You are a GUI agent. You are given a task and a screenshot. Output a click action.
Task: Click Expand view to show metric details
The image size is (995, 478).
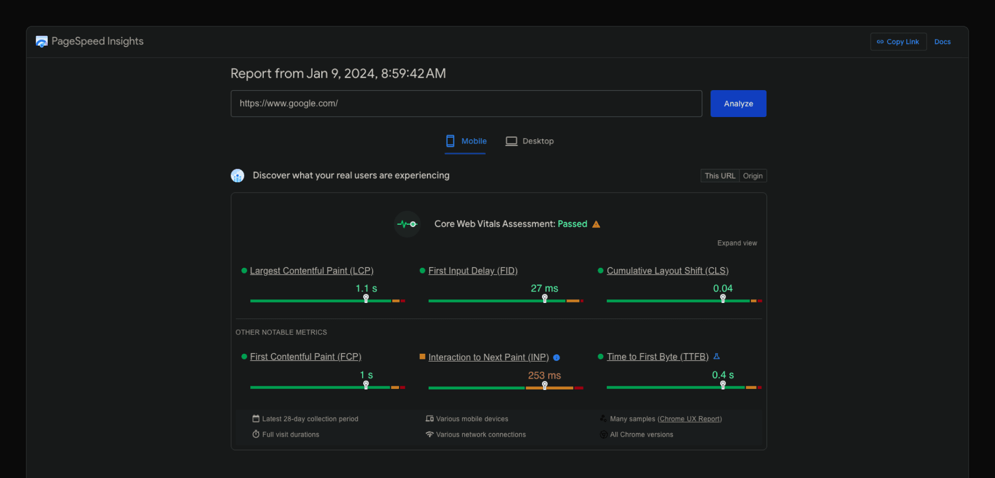click(x=737, y=242)
